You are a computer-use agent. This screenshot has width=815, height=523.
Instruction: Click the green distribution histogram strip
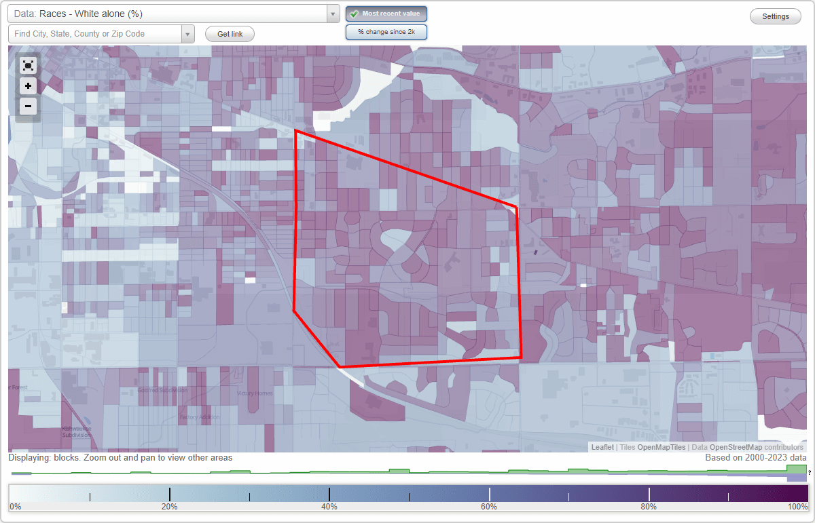(407, 473)
